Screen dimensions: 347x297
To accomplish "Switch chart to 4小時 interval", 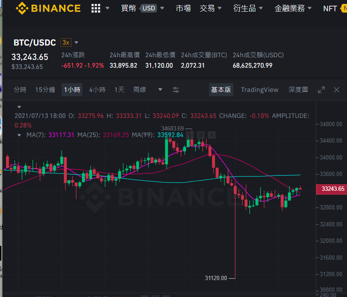I will click(x=97, y=90).
